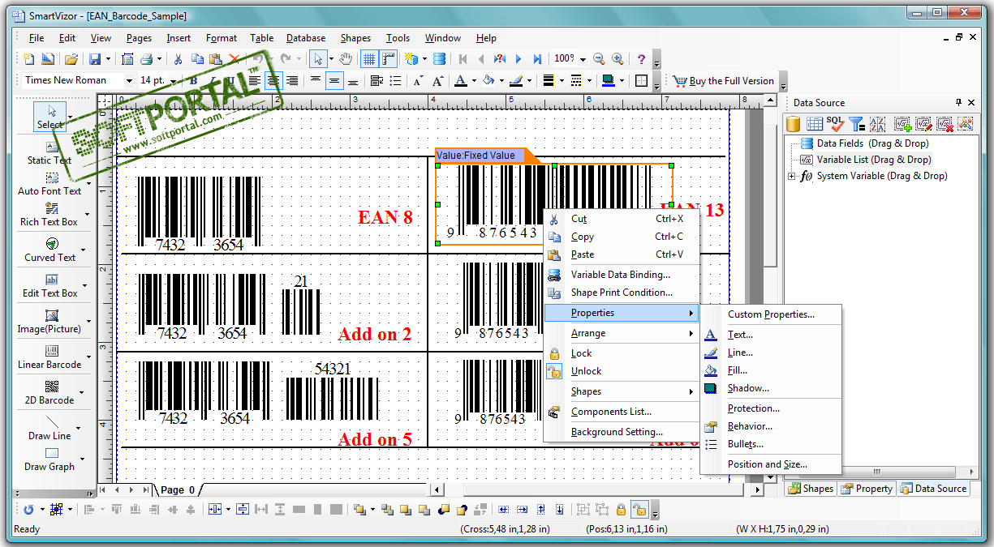
Task: Choose Shadow... from the Properties submenu
Action: (748, 388)
